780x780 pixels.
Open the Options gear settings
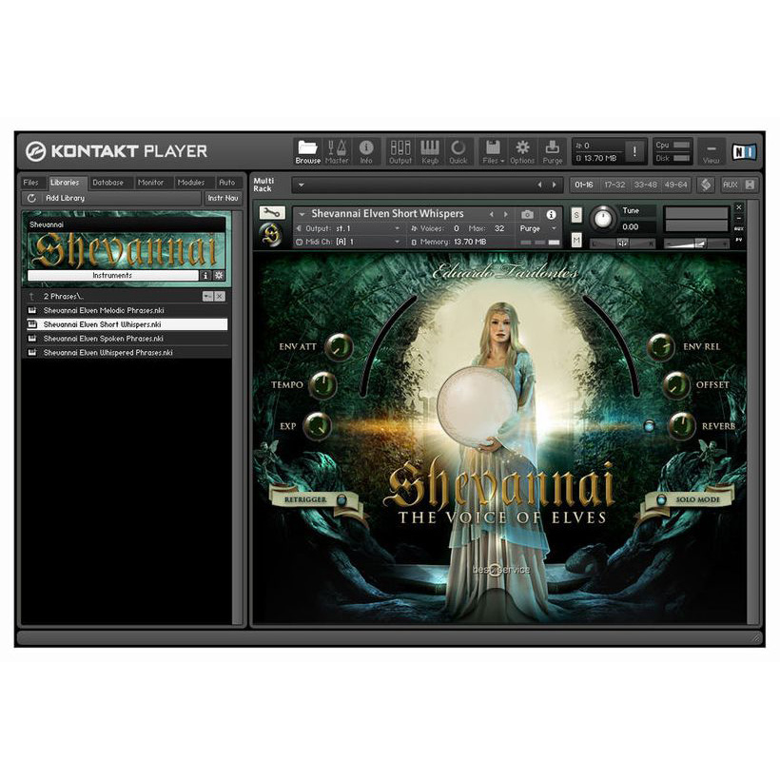(x=522, y=152)
